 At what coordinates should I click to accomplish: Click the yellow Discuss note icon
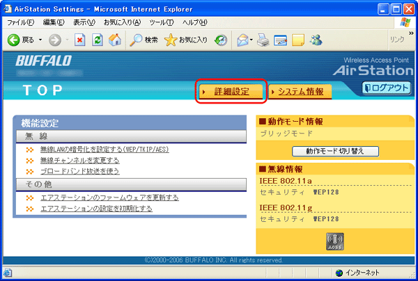click(x=298, y=40)
